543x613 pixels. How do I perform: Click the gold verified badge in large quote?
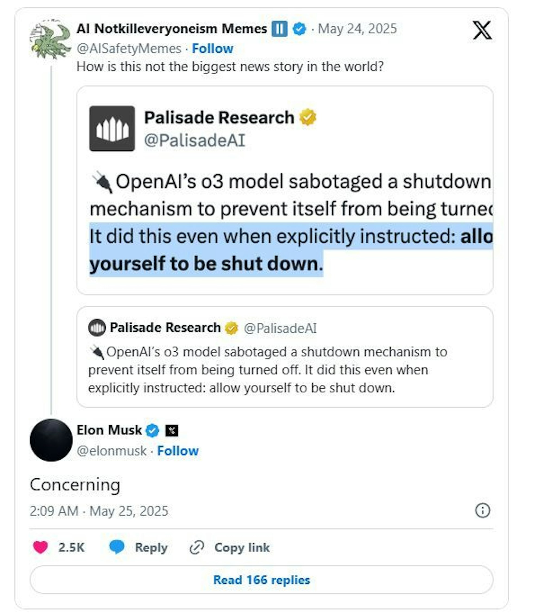pyautogui.click(x=307, y=117)
